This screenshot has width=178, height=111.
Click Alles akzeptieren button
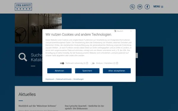point(117,71)
